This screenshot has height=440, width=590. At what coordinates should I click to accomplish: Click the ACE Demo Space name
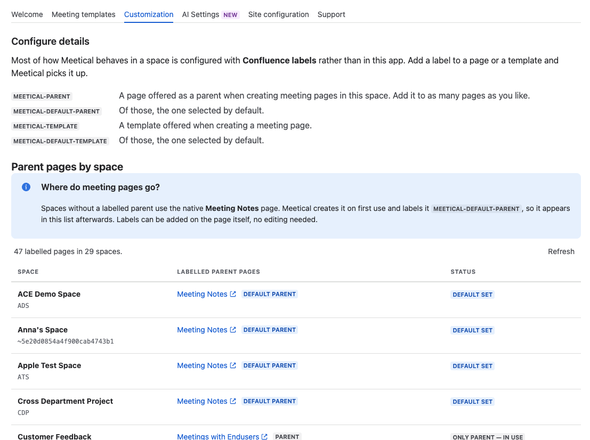click(49, 294)
